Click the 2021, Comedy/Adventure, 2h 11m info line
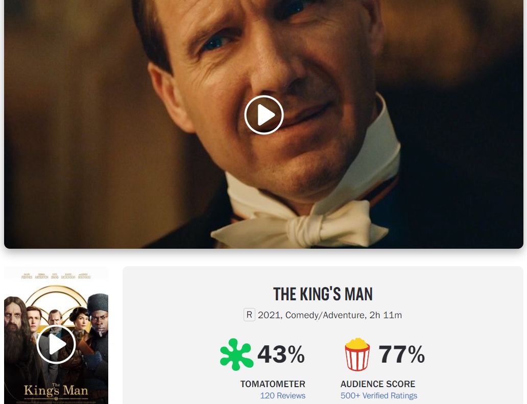Screen dimensions: 527x404 coord(330,315)
